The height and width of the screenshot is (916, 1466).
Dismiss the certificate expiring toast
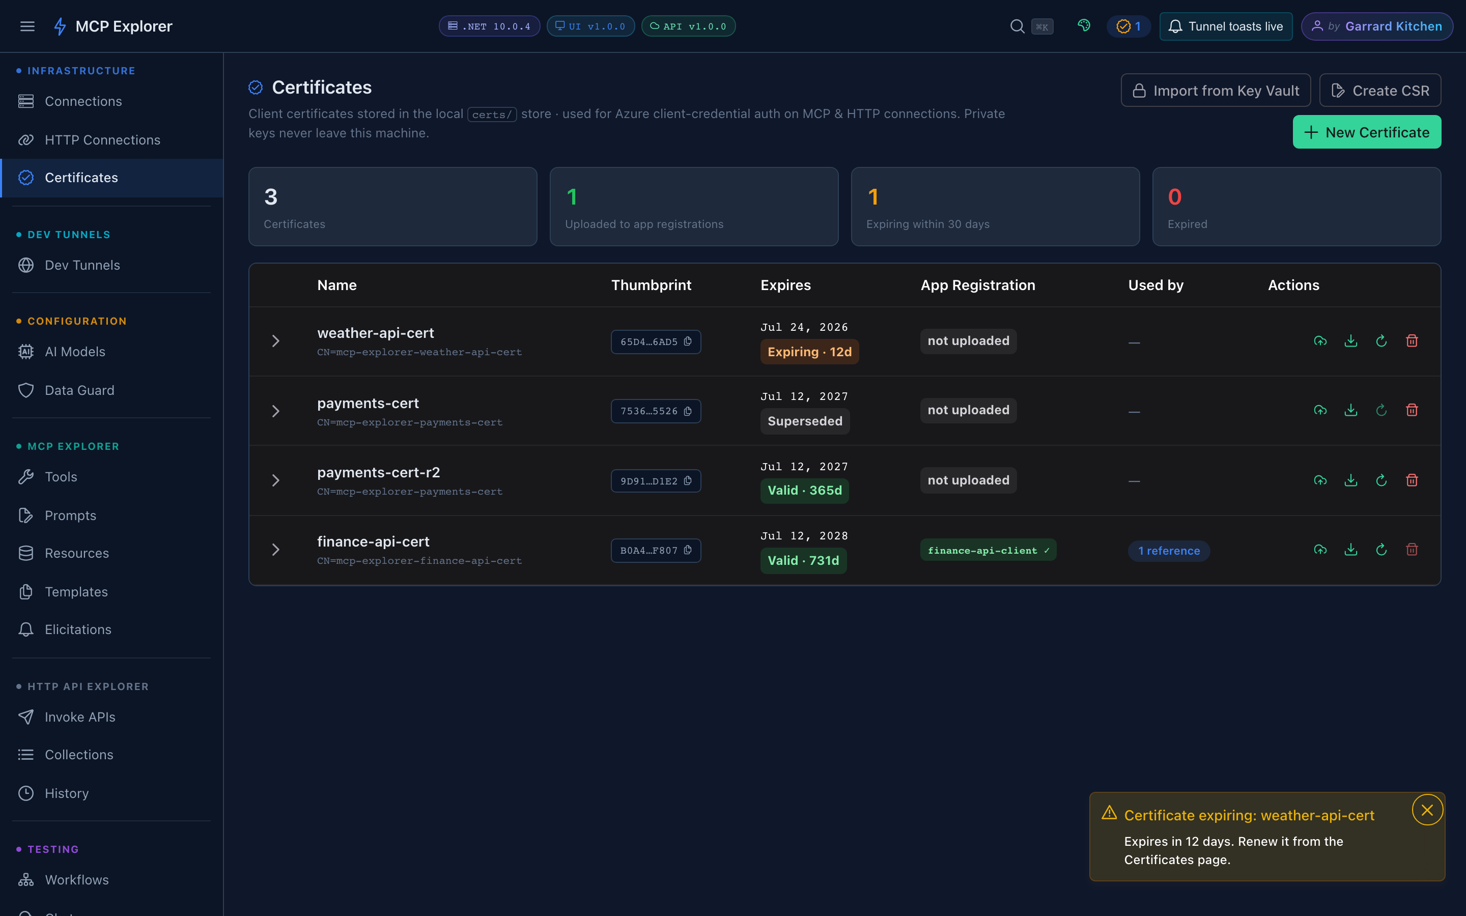pyautogui.click(x=1427, y=810)
